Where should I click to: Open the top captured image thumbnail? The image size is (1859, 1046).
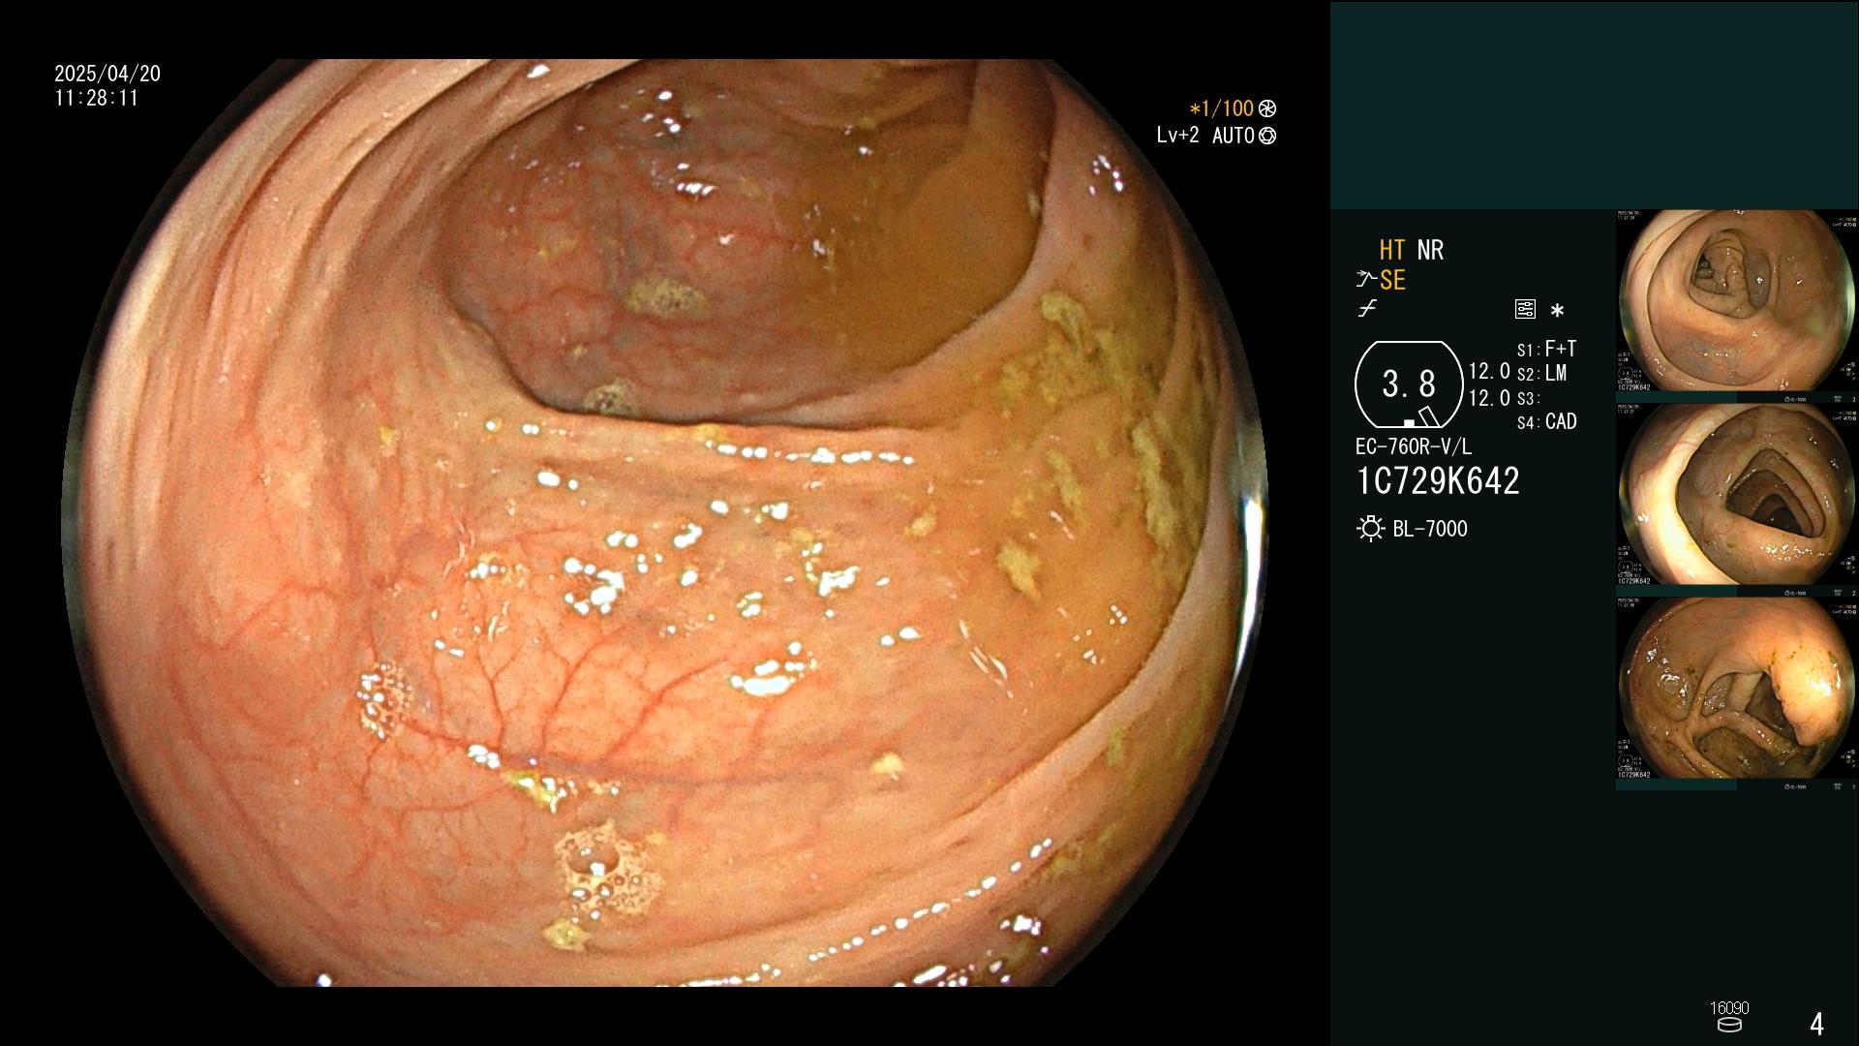pyautogui.click(x=1737, y=300)
